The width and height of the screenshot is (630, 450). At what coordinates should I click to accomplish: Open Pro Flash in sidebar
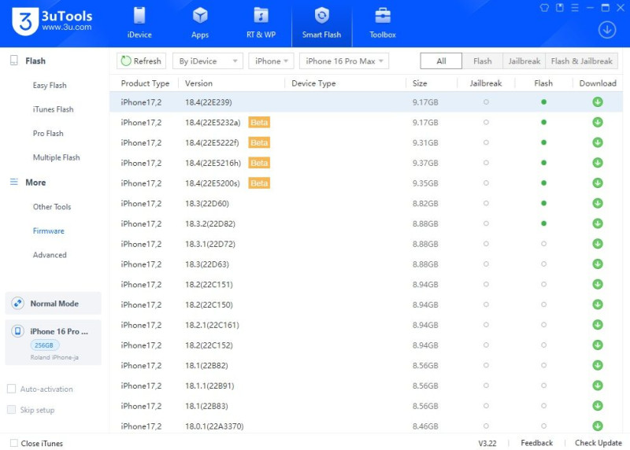48,133
